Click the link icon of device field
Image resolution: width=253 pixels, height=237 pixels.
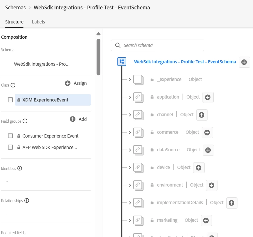click(138, 167)
